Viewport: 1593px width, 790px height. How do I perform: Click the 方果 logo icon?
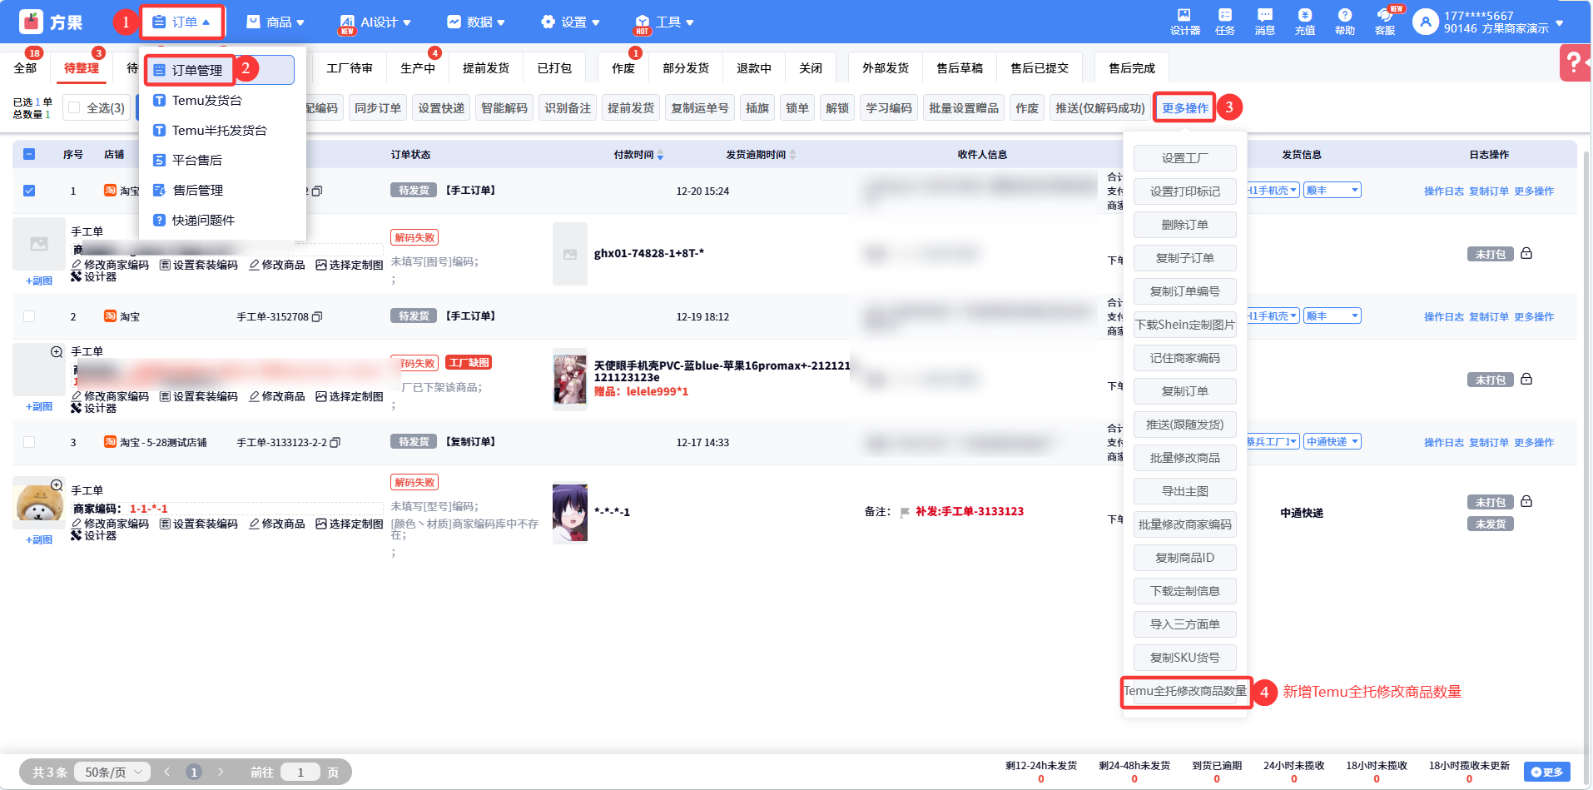click(x=31, y=22)
